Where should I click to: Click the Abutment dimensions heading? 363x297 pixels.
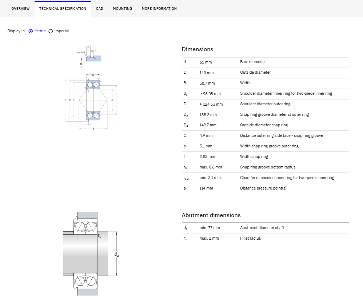click(x=211, y=215)
